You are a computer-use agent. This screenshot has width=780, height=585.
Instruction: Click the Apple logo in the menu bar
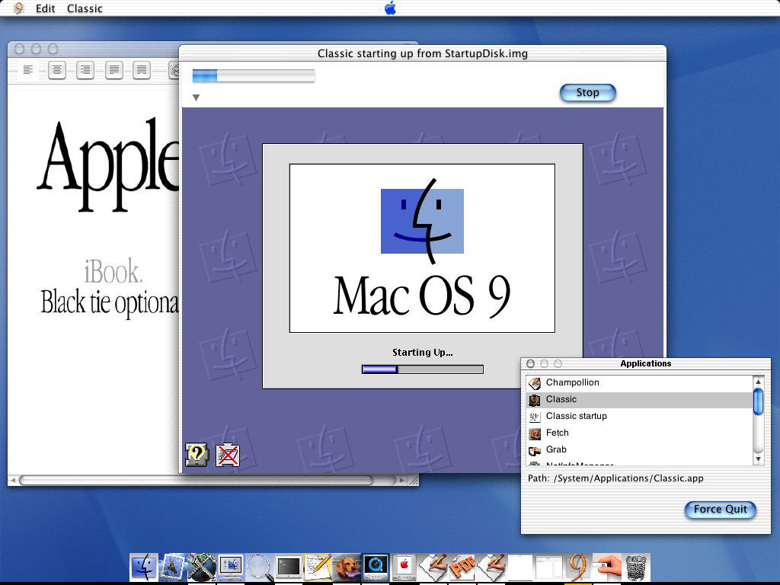pos(391,8)
